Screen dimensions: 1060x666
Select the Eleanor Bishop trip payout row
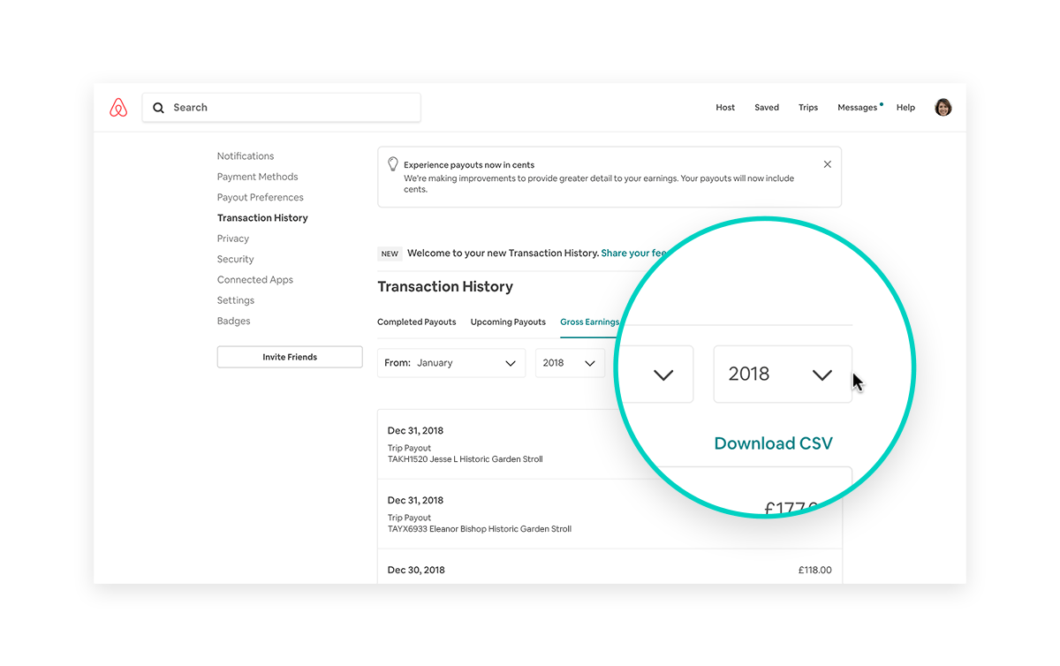(495, 515)
